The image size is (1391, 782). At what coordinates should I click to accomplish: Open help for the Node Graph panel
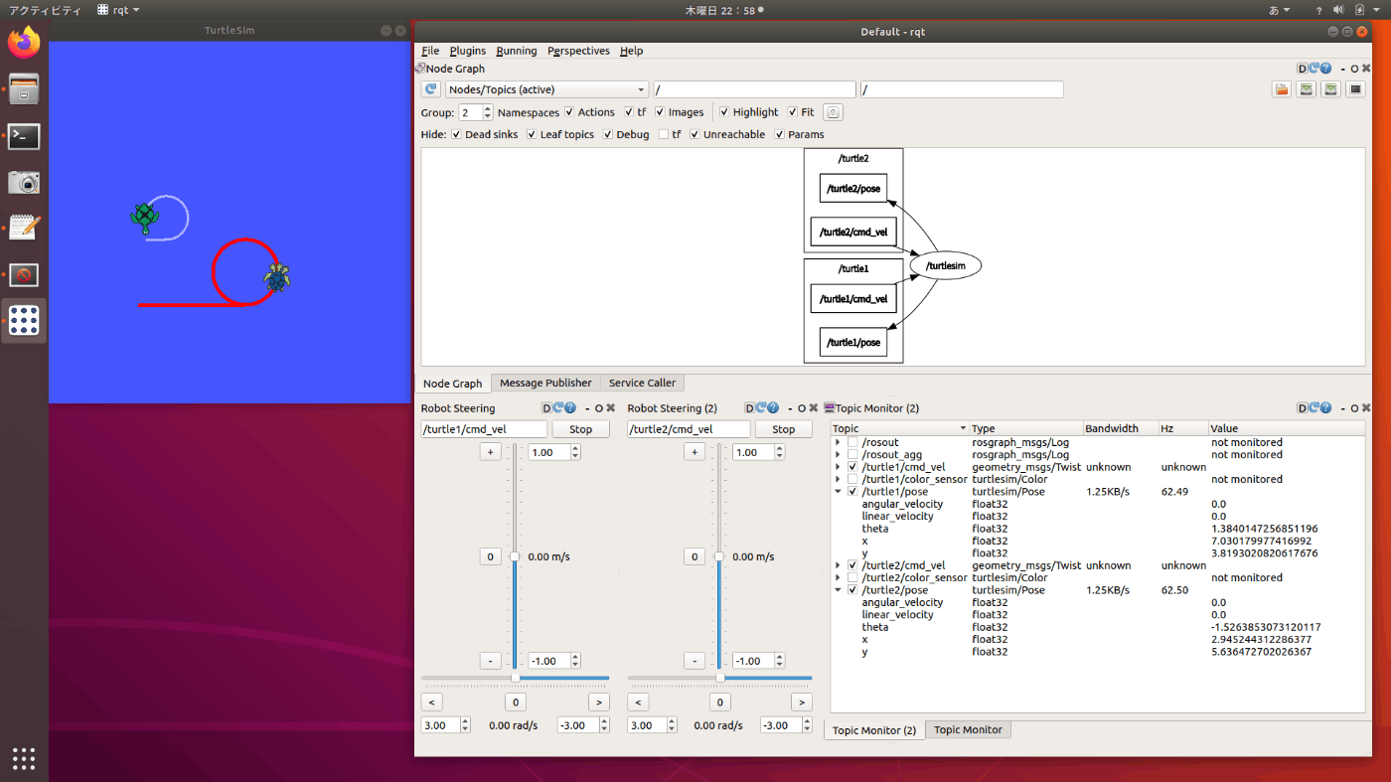tap(1325, 69)
